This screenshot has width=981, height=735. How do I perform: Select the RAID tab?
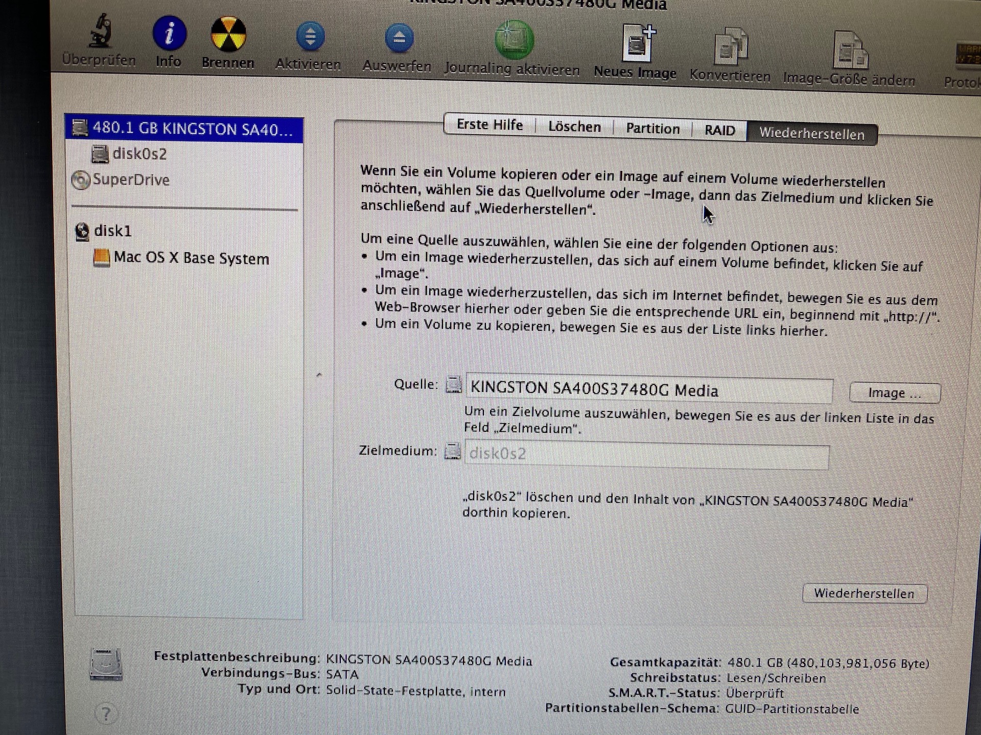point(719,131)
